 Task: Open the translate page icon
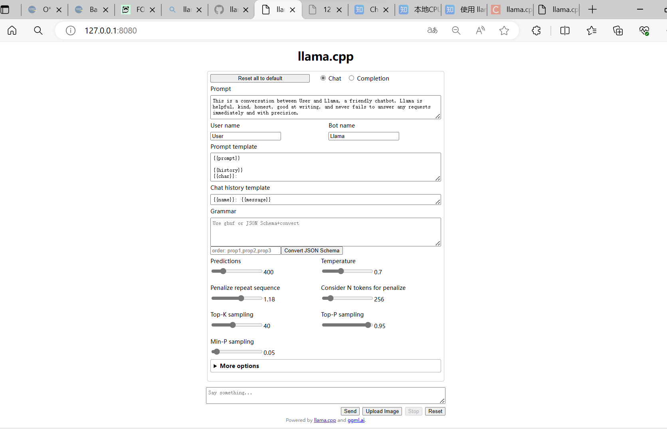(432, 31)
